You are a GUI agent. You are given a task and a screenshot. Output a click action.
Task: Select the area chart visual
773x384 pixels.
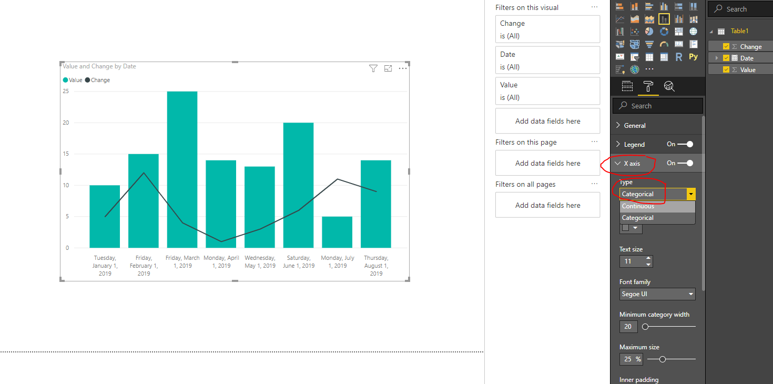(x=635, y=19)
